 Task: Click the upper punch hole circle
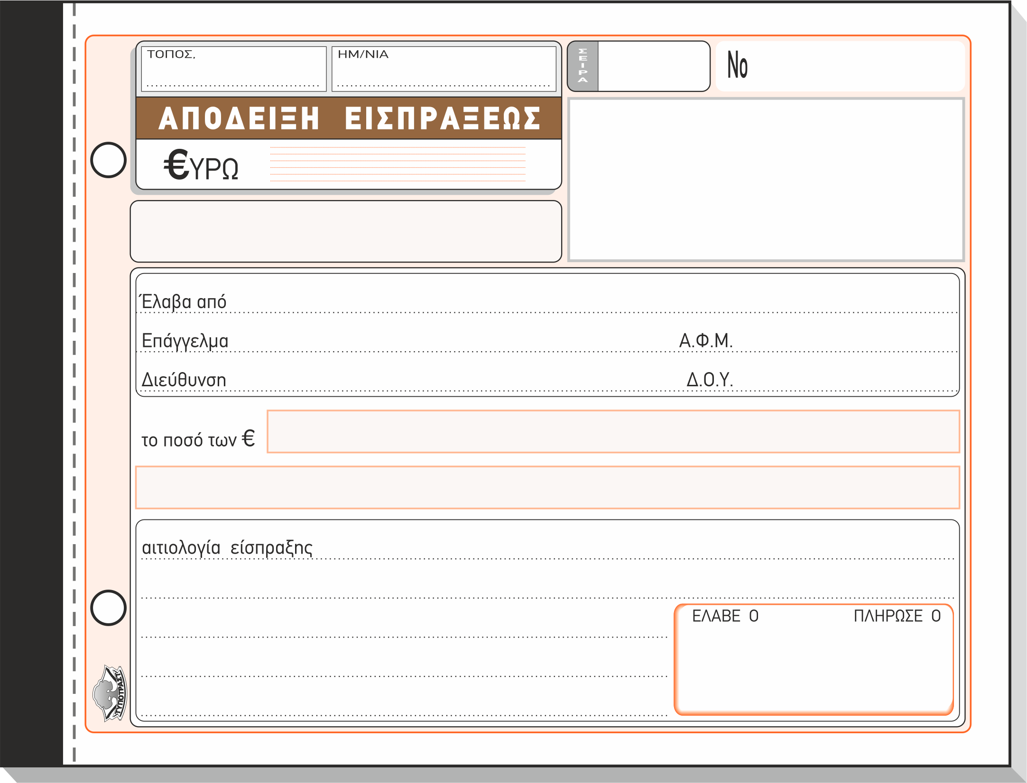(109, 160)
